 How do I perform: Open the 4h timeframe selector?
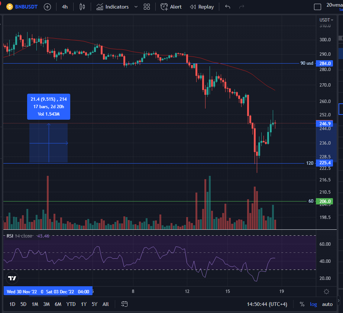[x=65, y=7]
